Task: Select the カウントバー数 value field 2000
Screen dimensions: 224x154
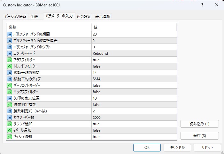Action: (134, 118)
